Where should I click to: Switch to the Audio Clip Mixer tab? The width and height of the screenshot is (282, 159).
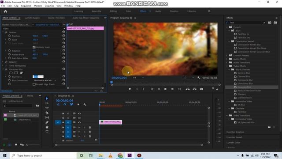tap(85, 18)
